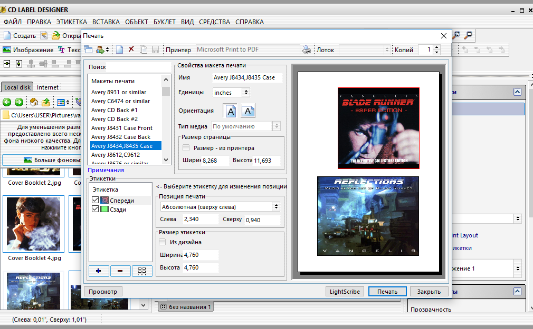Switch to the Local disk tab
This screenshot has width=533, height=329.
pyautogui.click(x=17, y=87)
